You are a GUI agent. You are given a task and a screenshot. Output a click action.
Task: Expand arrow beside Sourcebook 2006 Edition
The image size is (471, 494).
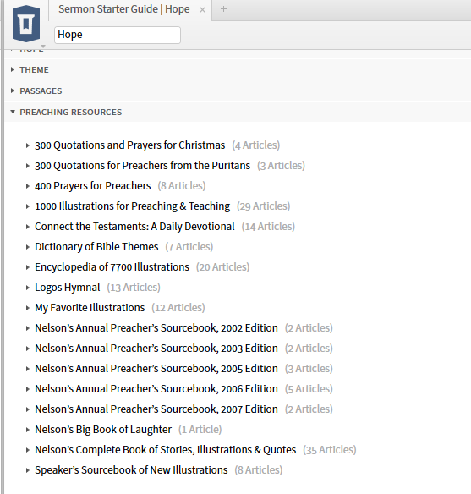(x=28, y=389)
